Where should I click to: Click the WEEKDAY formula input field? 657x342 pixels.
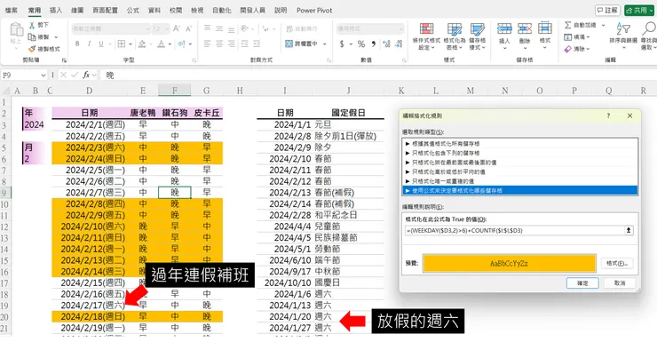click(x=515, y=230)
